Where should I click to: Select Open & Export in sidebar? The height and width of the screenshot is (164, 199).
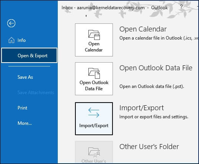29,55
